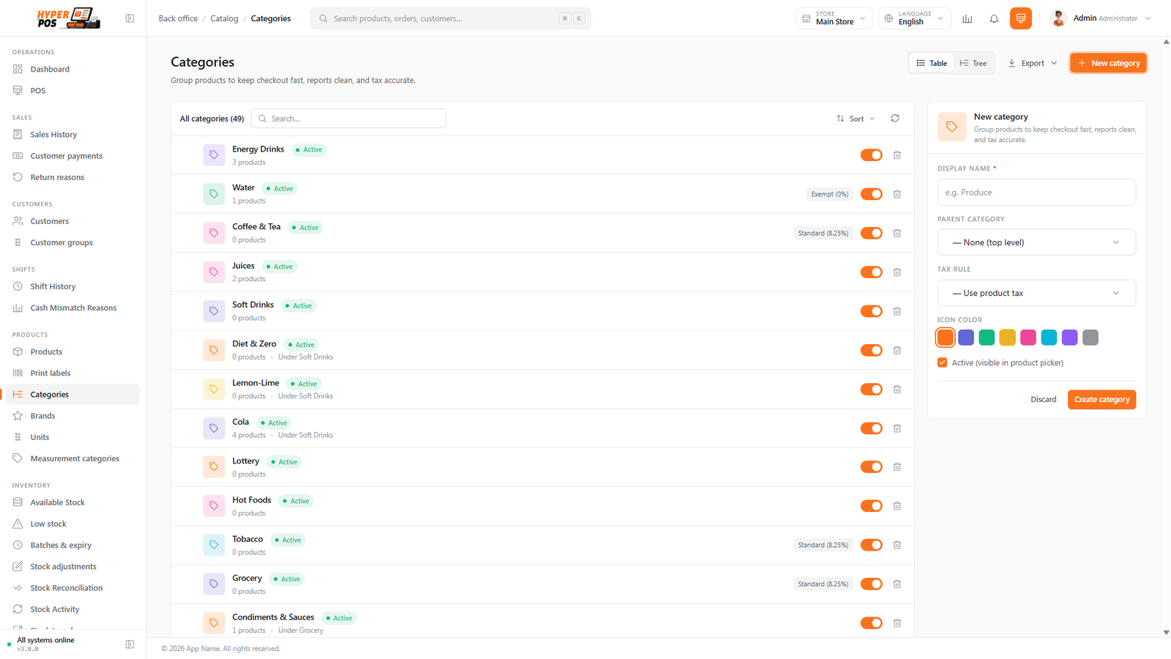
Task: Delete the Hot Foods category
Action: (x=897, y=506)
